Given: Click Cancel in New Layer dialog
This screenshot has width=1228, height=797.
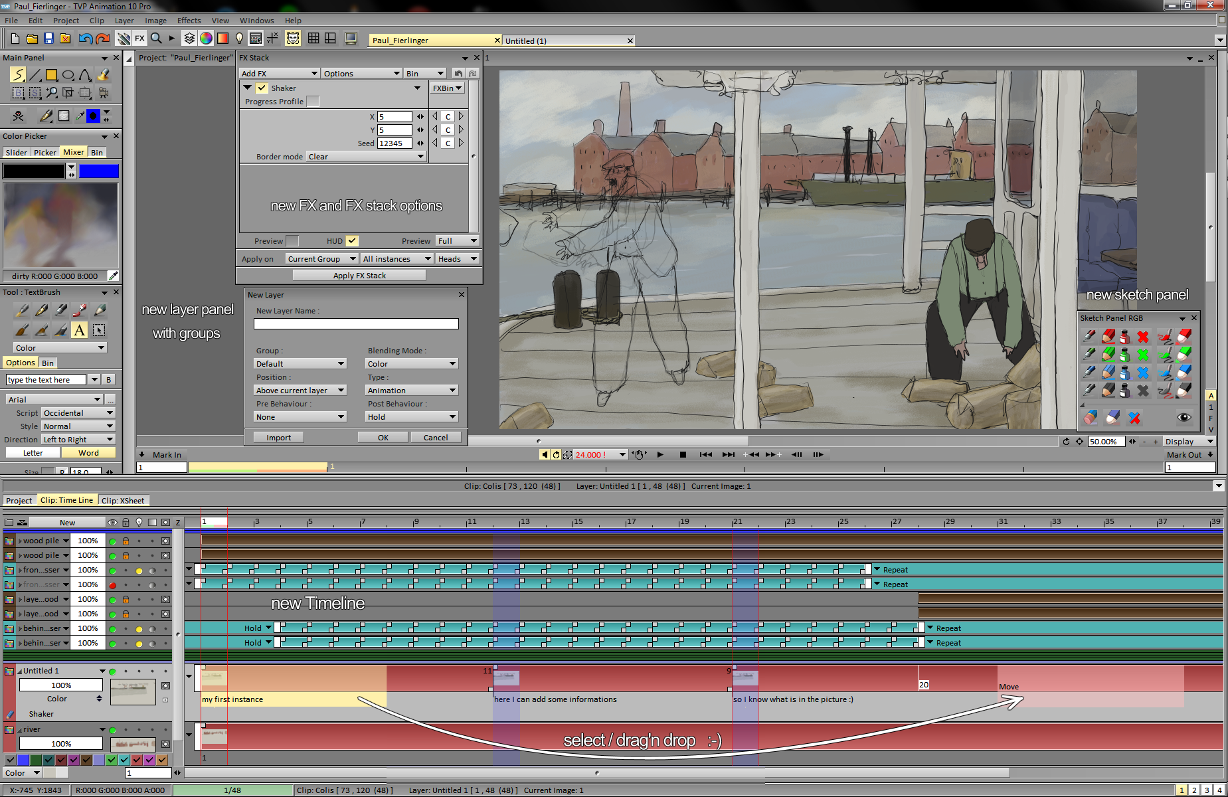Looking at the screenshot, I should 436,438.
